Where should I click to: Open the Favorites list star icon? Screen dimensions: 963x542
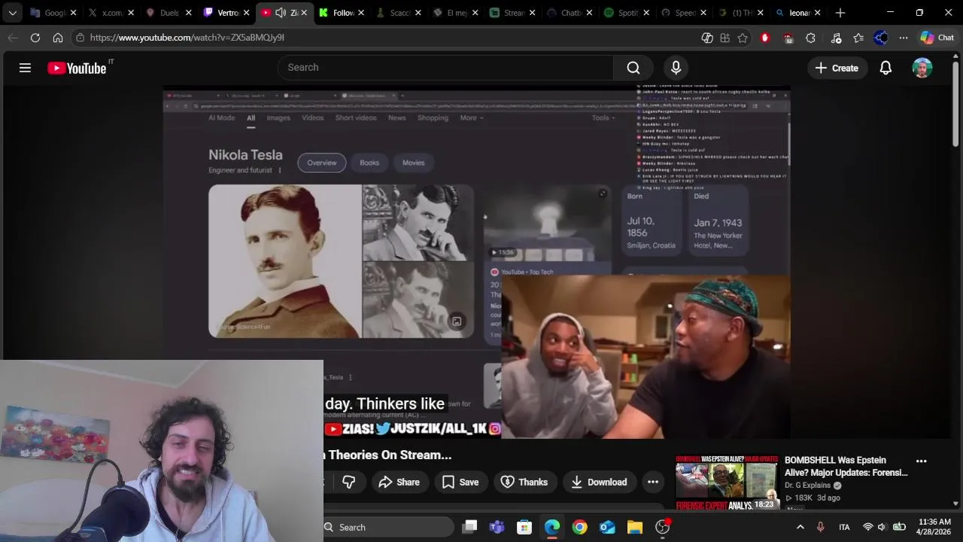[x=858, y=38]
